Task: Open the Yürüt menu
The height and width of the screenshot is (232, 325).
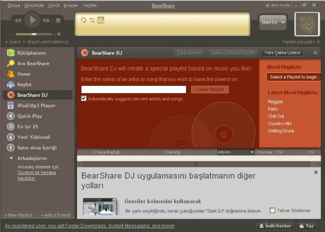Action: pyautogui.click(x=53, y=5)
